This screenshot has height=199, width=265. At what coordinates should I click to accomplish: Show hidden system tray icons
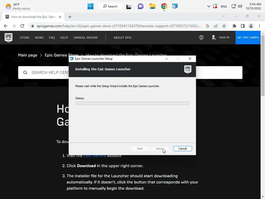pos(209,6)
